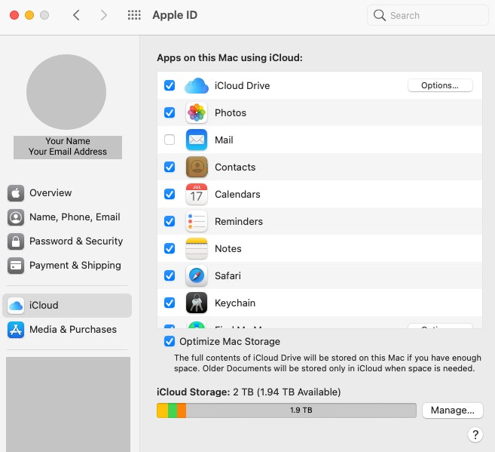
Task: Go back with the left chevron
Action: (x=76, y=15)
